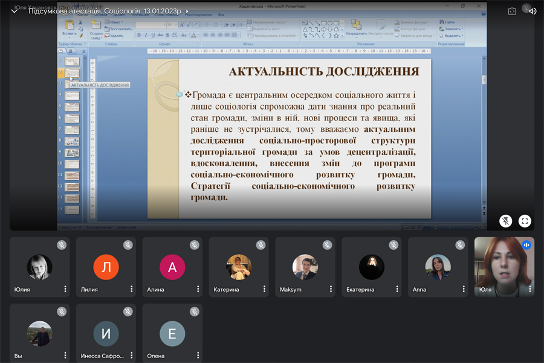Viewport: 544px width, 363px height.
Task: Select Екатерина's participant avatar
Action: point(372,267)
